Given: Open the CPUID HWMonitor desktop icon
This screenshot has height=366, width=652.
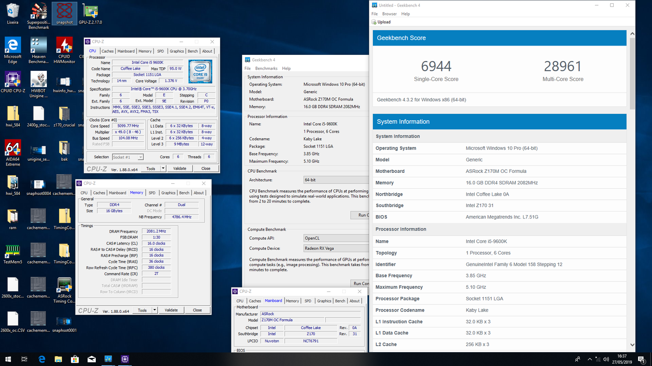Looking at the screenshot, I should click(64, 46).
